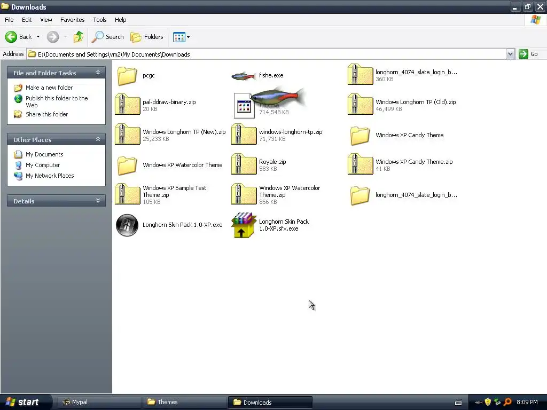Toggle the Folders pane

(x=147, y=37)
